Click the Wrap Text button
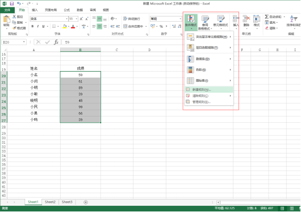The height and width of the screenshot is (212, 301). (132, 19)
